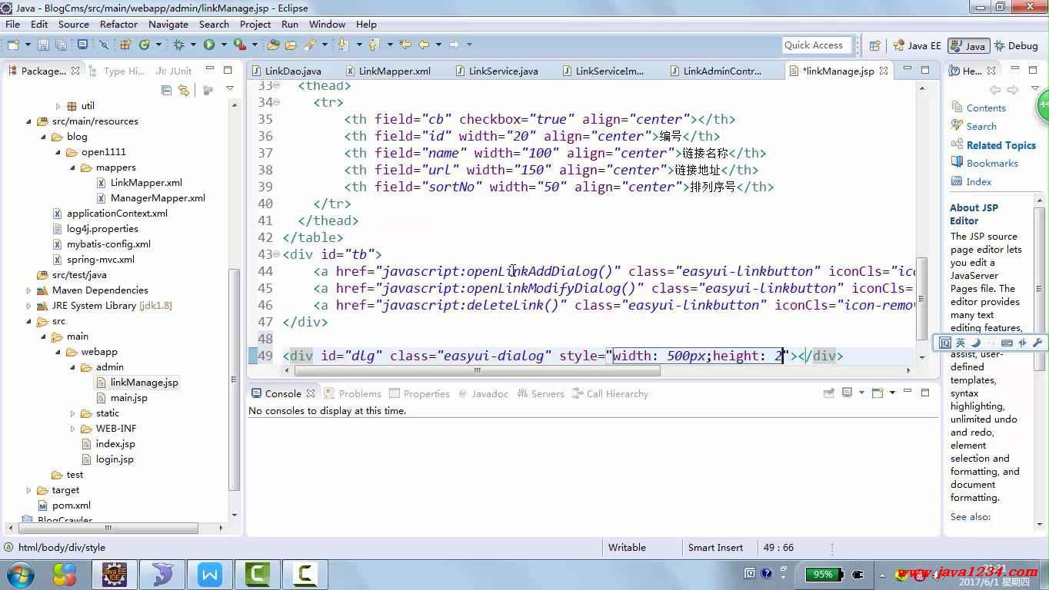The height and width of the screenshot is (590, 1049).
Task: Switch to Problems view tab
Action: click(352, 393)
